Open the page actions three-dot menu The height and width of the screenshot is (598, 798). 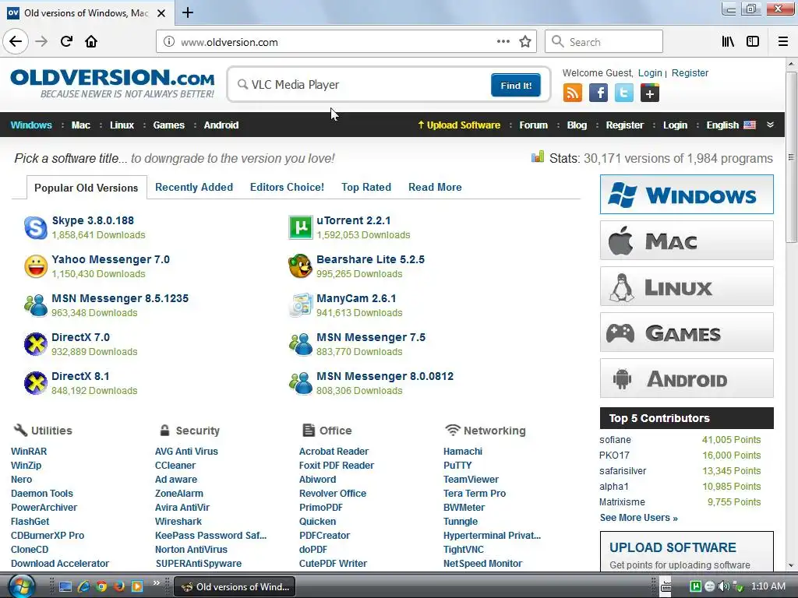pyautogui.click(x=503, y=42)
